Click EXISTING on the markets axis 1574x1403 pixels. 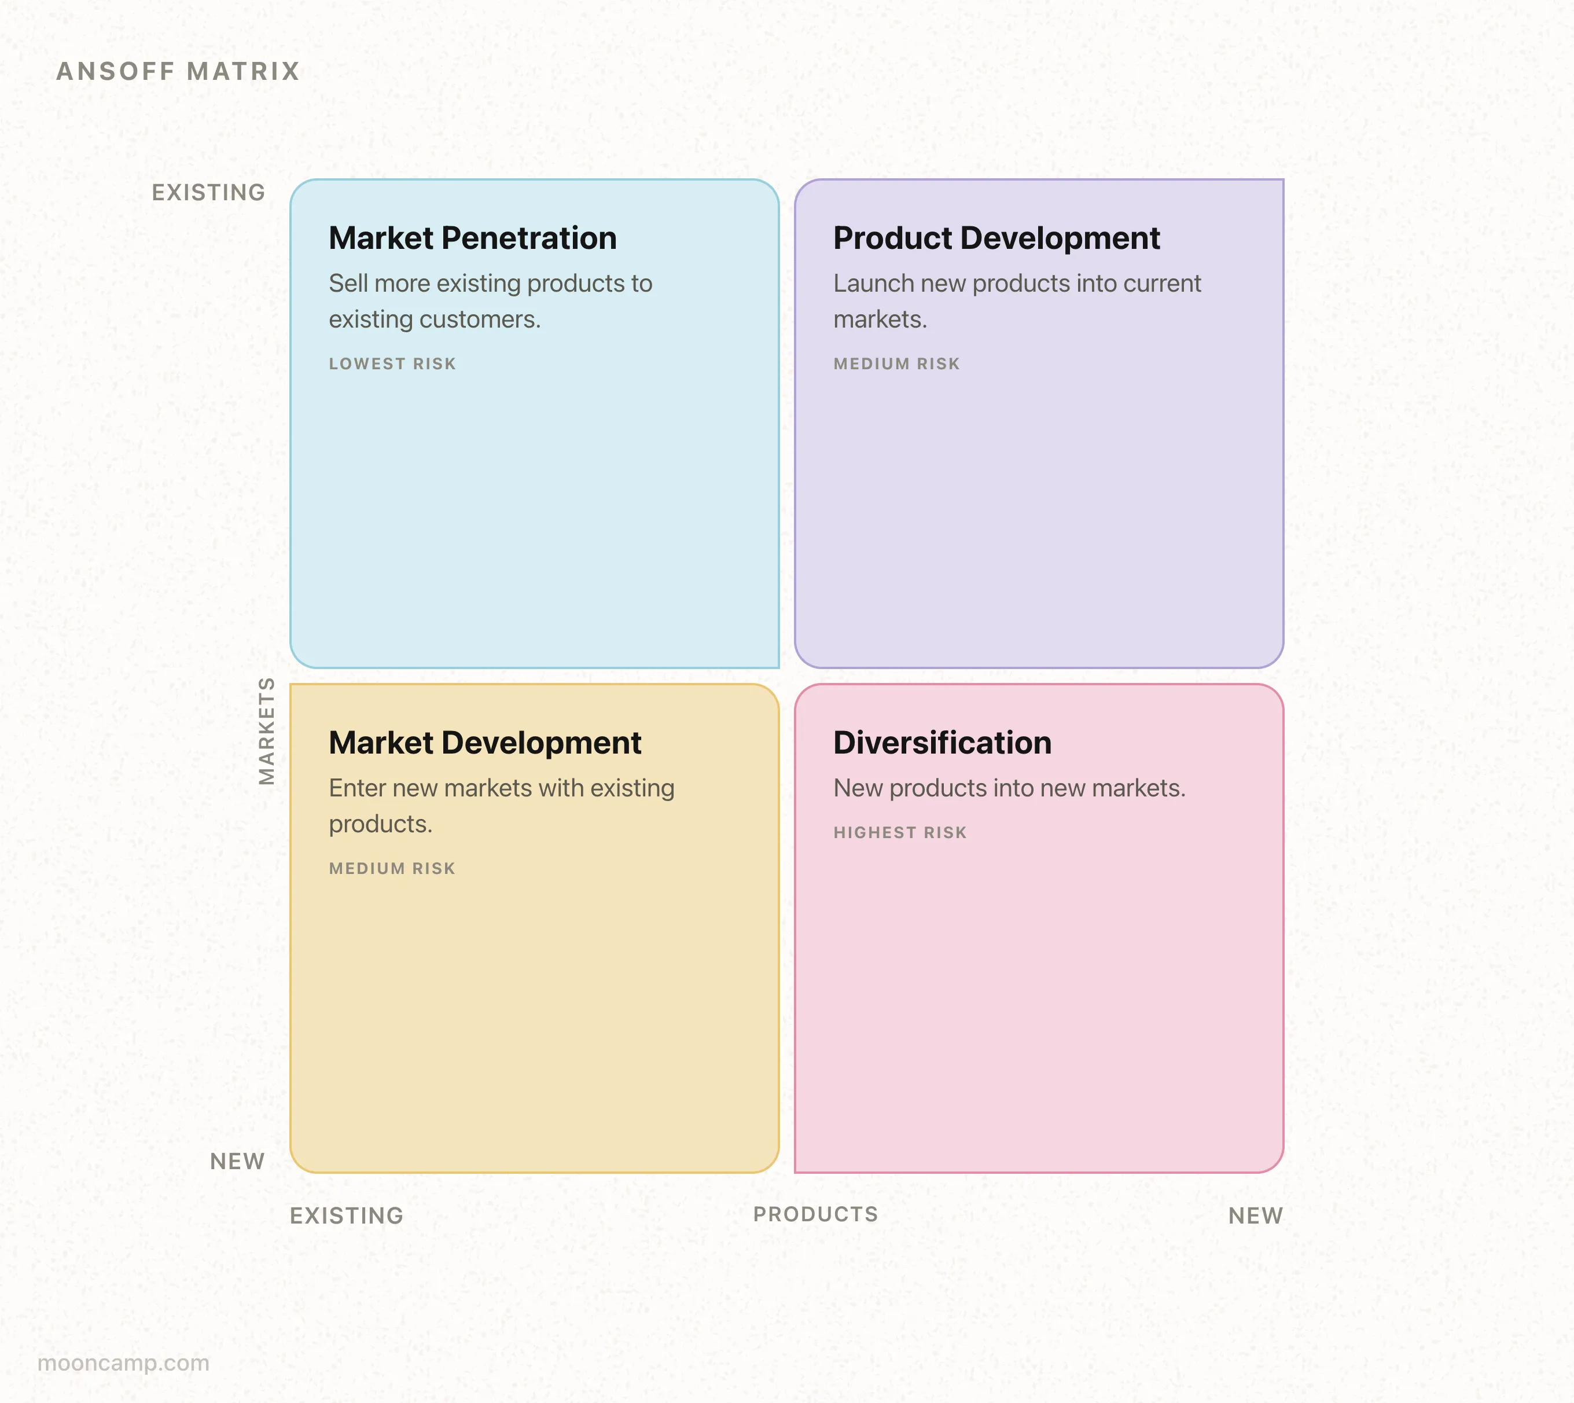pos(208,192)
